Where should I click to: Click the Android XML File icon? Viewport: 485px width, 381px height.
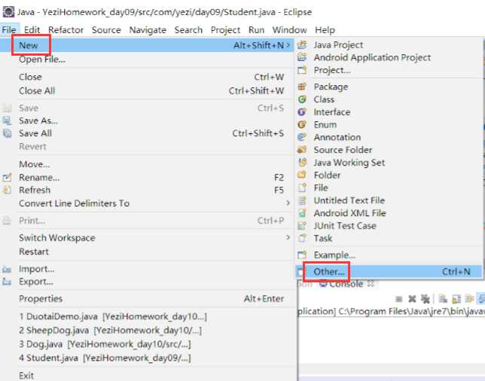click(x=302, y=213)
